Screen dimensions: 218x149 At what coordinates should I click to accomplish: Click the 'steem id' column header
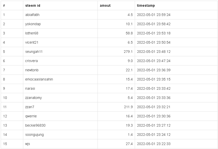32,5
